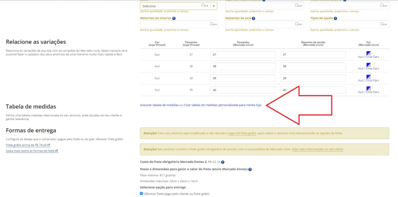Click Tamanho Mercado Livre field for size 38
The height and width of the screenshot is (197, 398).
[243, 67]
